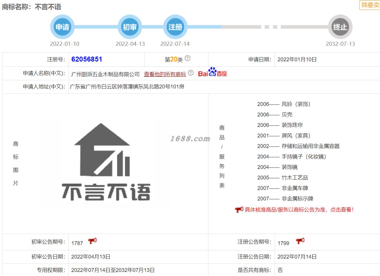Click the red megaphone icon before 具体核准商品
Screen dimensions: 380x276
pos(239,209)
